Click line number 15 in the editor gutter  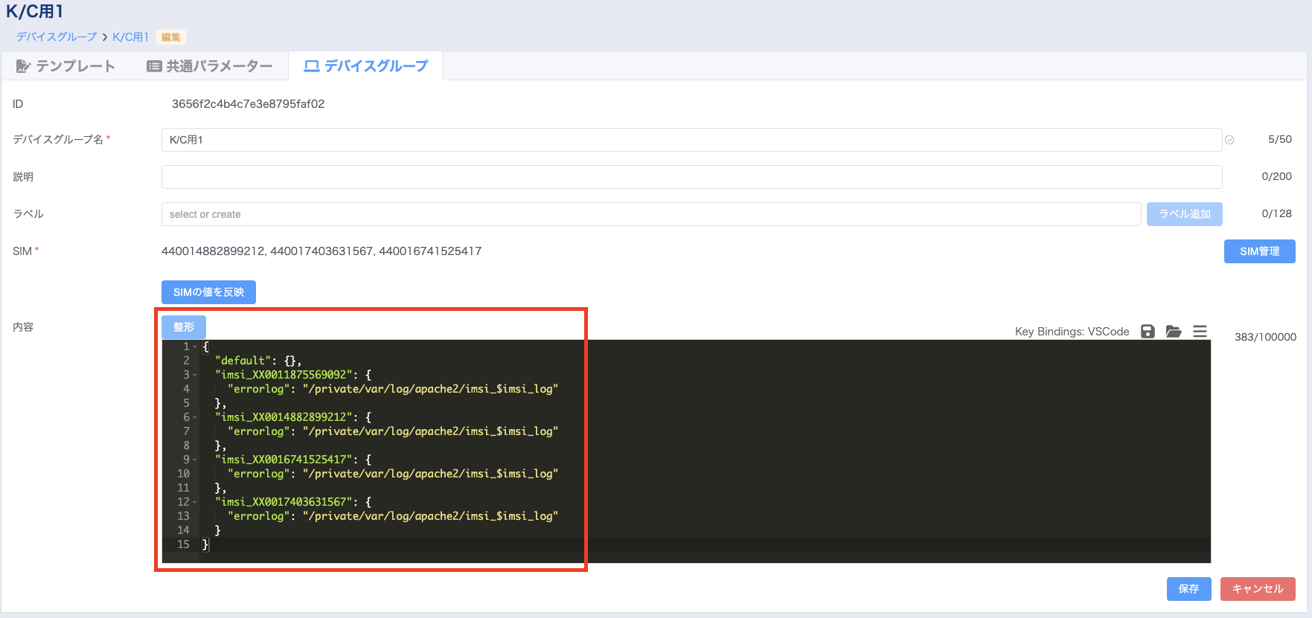point(183,544)
